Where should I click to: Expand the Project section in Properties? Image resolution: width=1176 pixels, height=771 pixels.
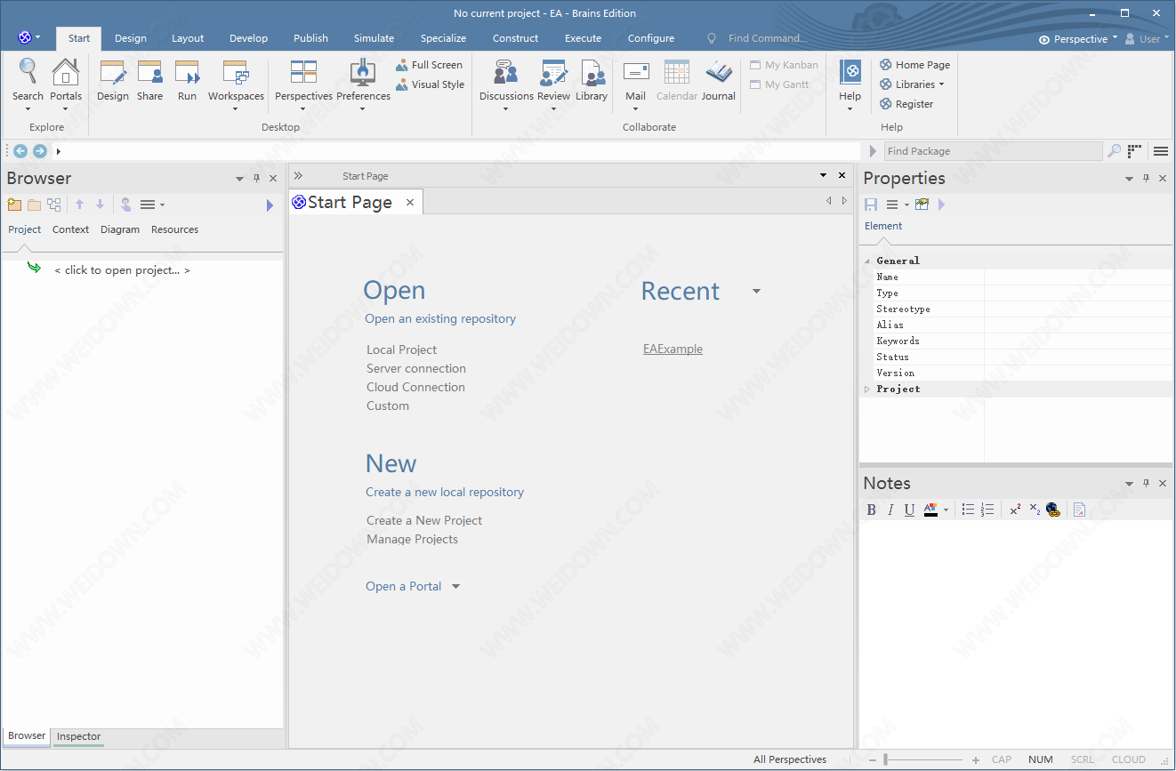point(867,390)
